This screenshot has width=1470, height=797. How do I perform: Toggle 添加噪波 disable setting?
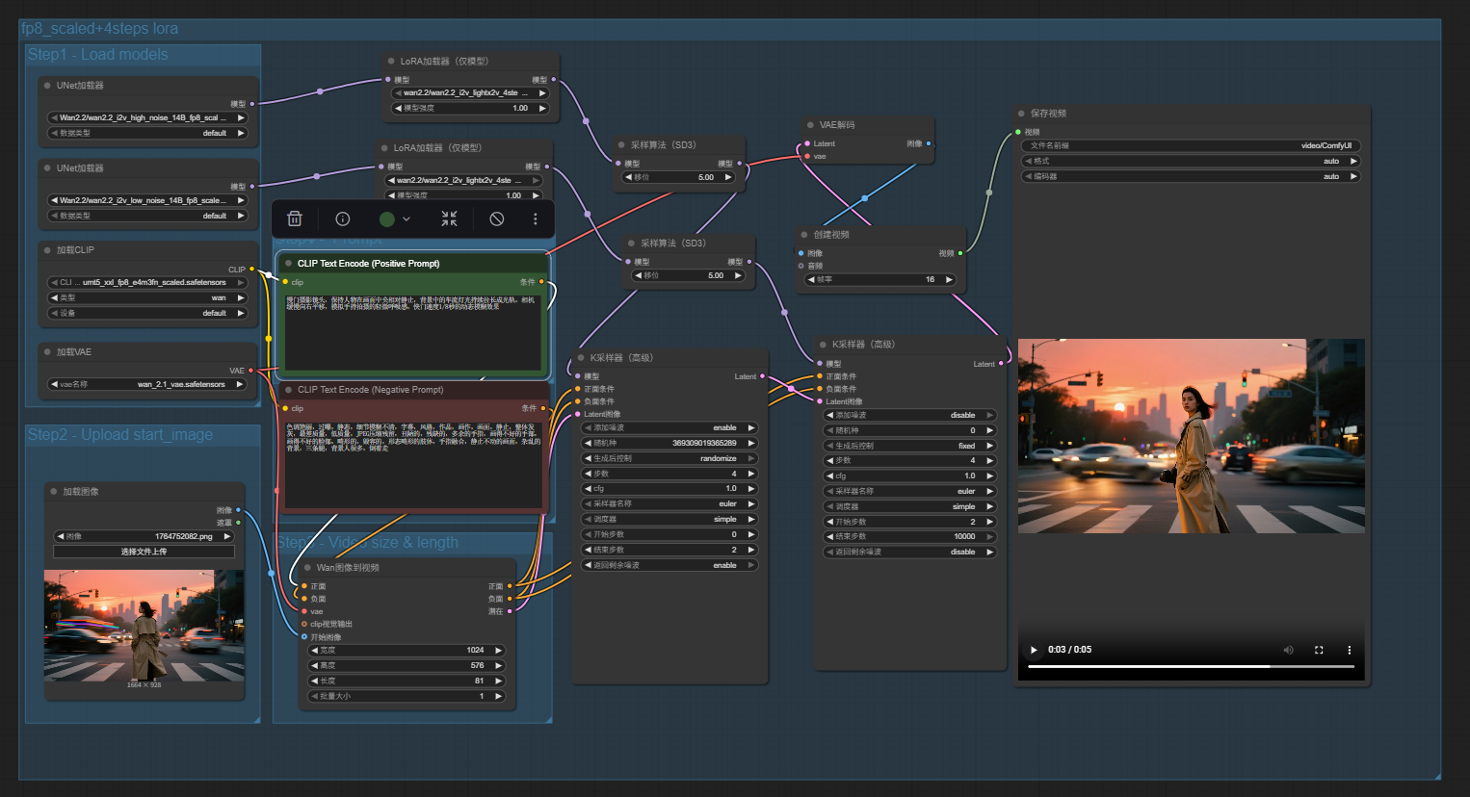click(909, 416)
